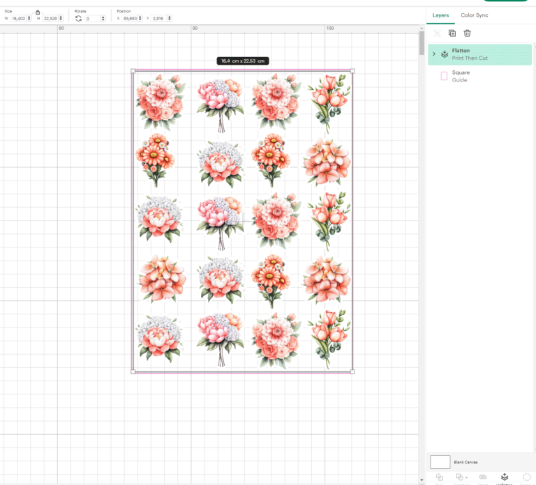Viewport: 536px width, 485px height.
Task: Click the Rotate icon
Action: tap(79, 18)
